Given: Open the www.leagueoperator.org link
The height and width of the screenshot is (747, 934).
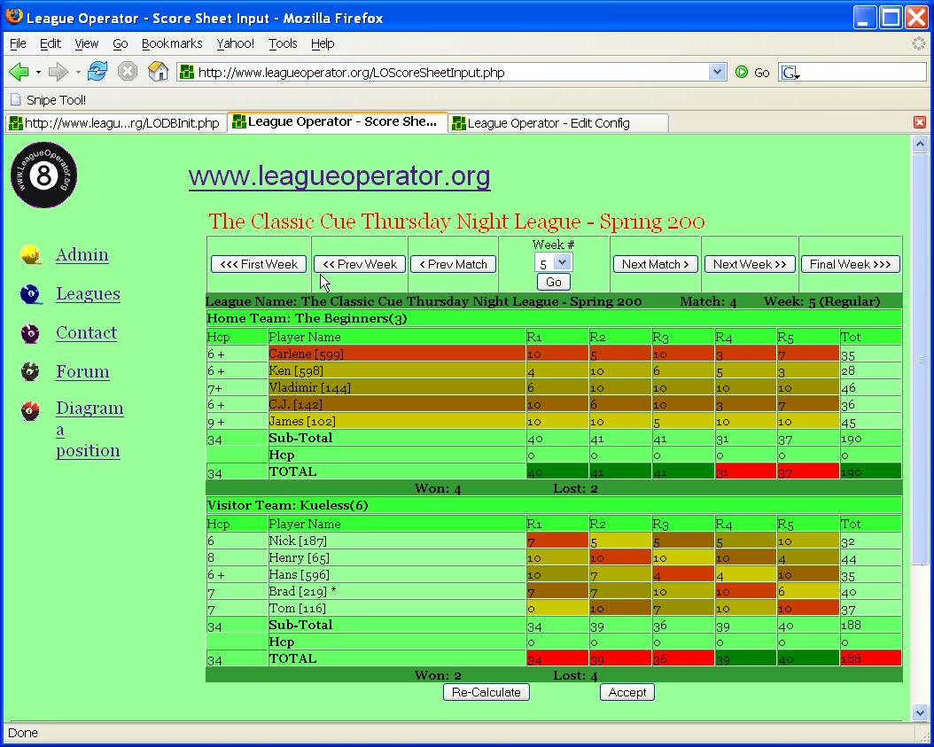Looking at the screenshot, I should (x=339, y=176).
